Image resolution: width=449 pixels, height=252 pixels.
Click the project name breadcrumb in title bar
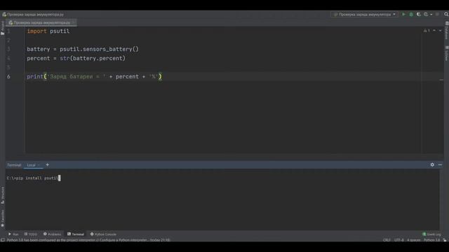point(36,14)
